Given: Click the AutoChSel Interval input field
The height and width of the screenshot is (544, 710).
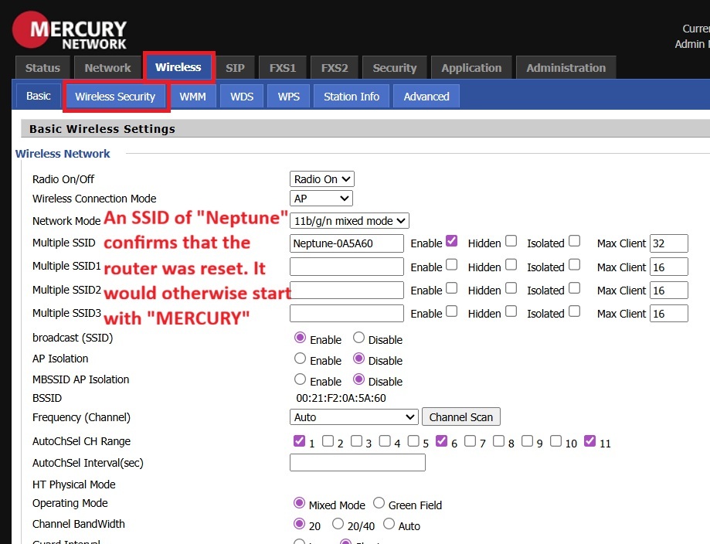Looking at the screenshot, I should tap(357, 463).
